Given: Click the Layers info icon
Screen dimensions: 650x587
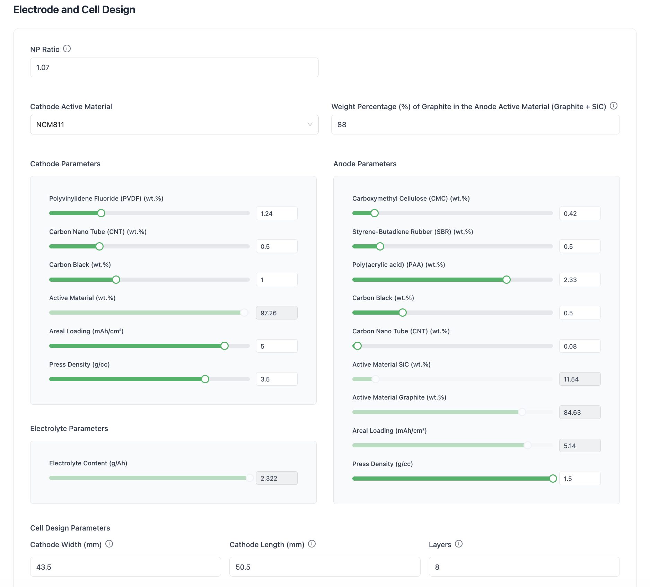Looking at the screenshot, I should click(459, 544).
